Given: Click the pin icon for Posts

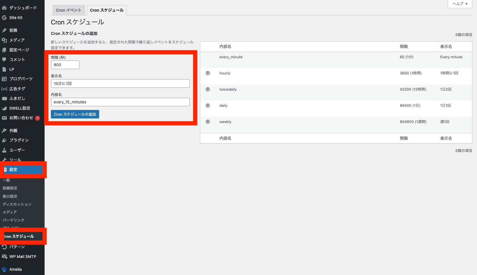Looking at the screenshot, I should point(4,30).
